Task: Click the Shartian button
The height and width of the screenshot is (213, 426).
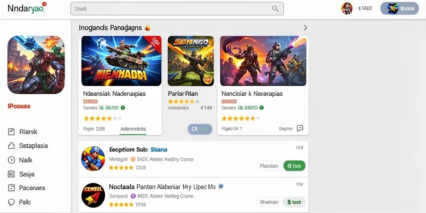Action: [x=269, y=202]
